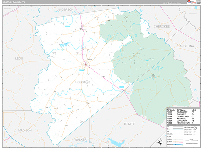Click the 75851 ZIP code label
Screen dimensions: 202x148
click(68, 108)
